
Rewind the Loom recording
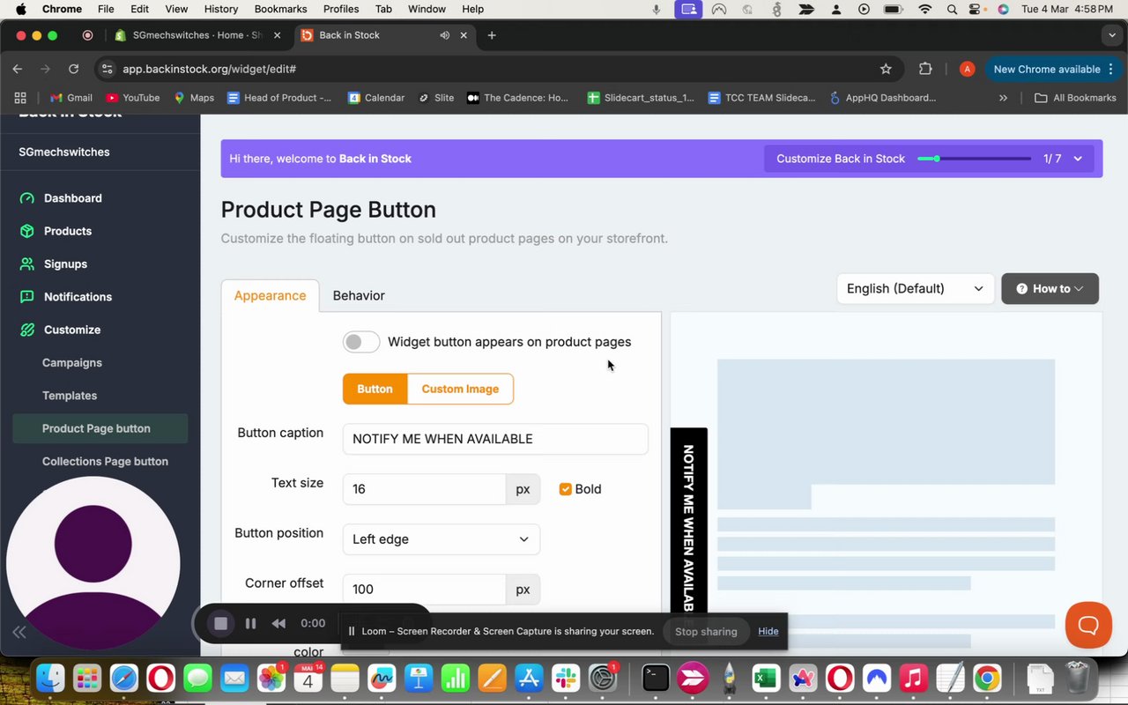point(278,623)
